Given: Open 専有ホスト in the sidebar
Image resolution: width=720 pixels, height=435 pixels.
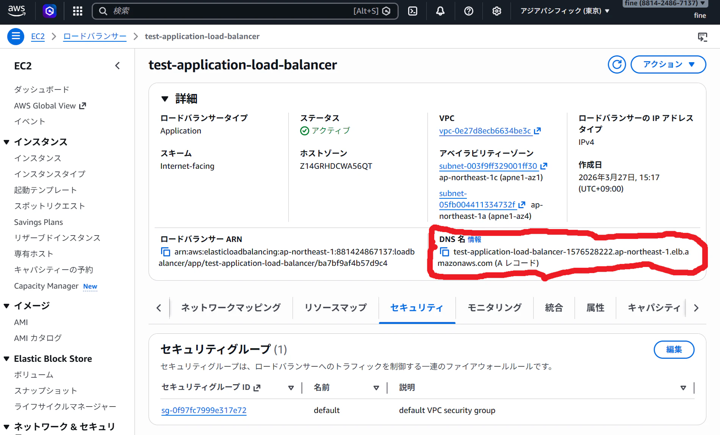Looking at the screenshot, I should click(x=33, y=254).
